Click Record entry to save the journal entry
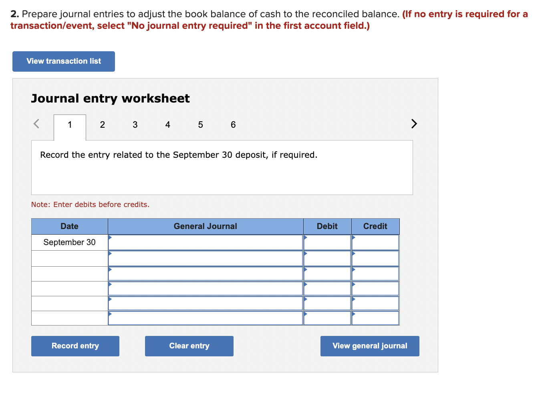 (x=75, y=346)
